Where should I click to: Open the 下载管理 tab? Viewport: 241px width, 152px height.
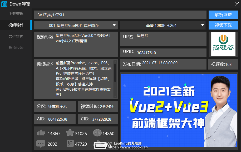(16, 14)
